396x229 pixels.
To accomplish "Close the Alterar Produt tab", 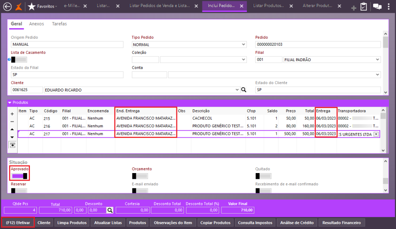I will (339, 6).
